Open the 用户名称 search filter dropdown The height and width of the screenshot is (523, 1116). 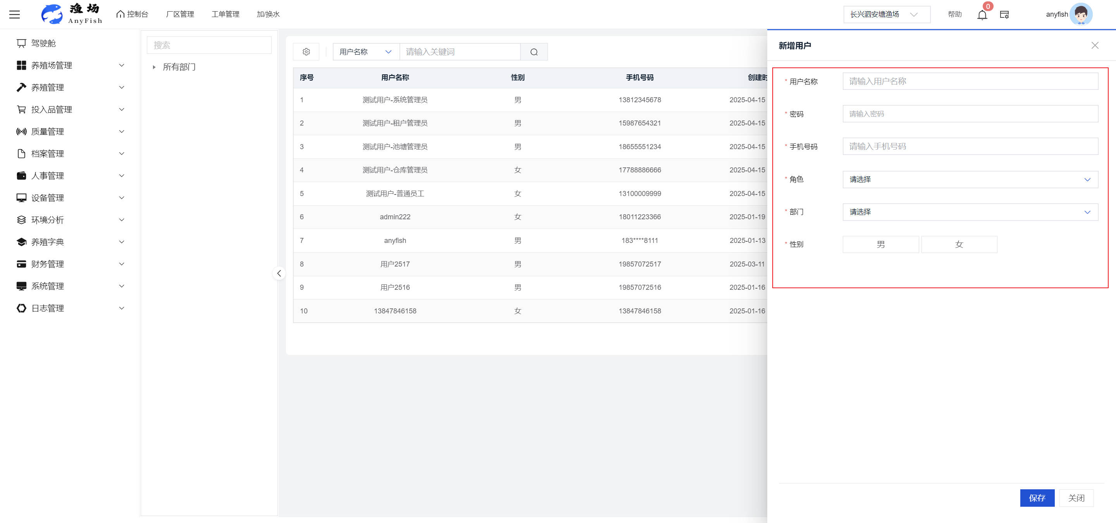click(x=366, y=52)
